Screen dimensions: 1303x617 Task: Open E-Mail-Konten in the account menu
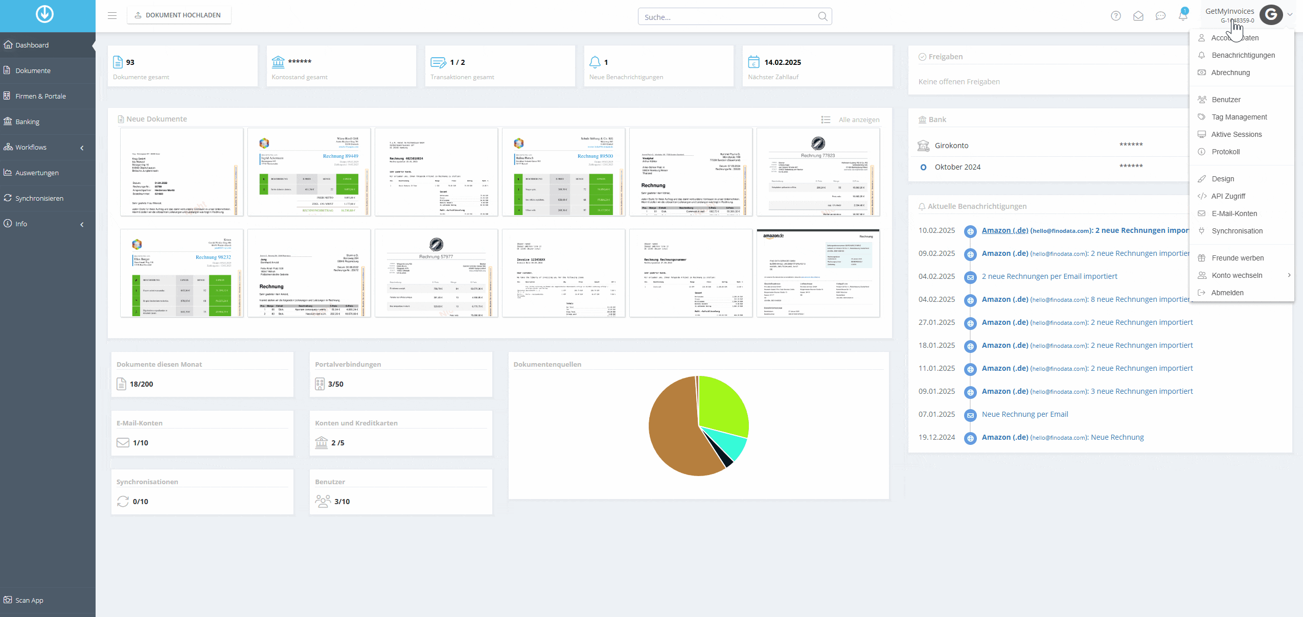pos(1242,213)
